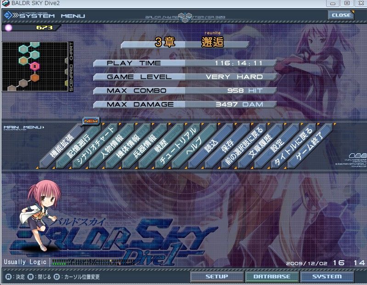
Task: Open the シナリオチャート menu entry
Action: pyautogui.click(x=95, y=146)
